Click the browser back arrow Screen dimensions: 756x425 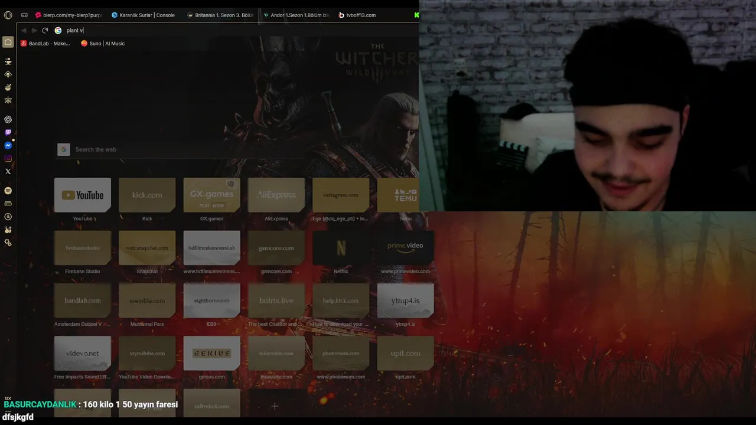(24, 30)
